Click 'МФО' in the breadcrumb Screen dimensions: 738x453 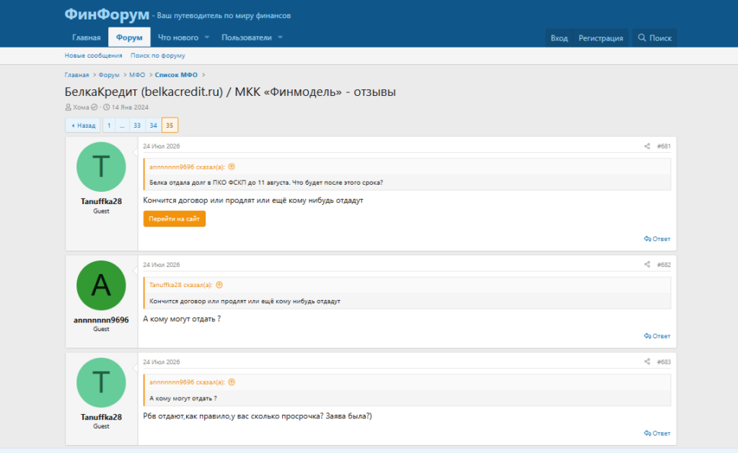[x=137, y=75]
